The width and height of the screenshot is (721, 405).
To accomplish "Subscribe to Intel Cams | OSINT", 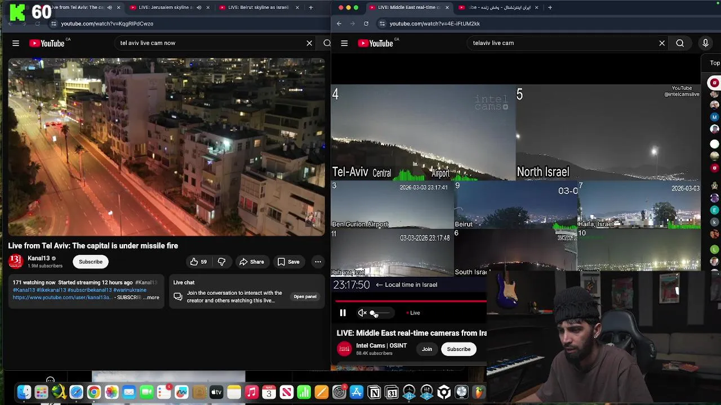I will (459, 349).
